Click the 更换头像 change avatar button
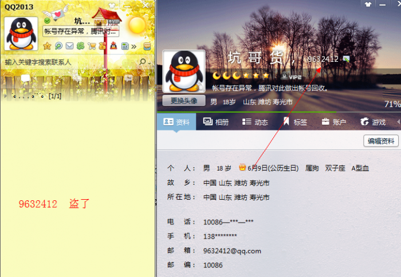Screen dimensions: 401x277 pyautogui.click(x=184, y=100)
